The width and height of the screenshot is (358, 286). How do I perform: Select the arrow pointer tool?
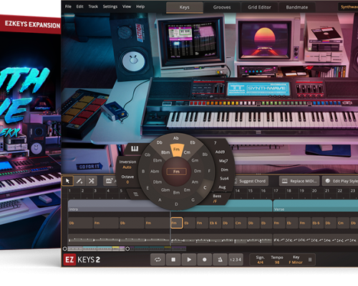pos(67,181)
